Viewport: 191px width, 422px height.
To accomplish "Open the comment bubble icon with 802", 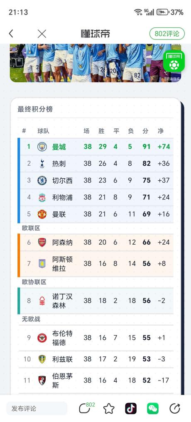I will (86, 408).
